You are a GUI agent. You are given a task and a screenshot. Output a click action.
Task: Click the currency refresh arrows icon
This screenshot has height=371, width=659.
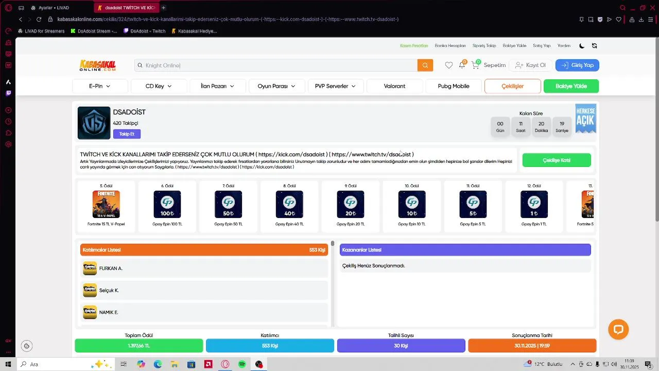point(594,46)
